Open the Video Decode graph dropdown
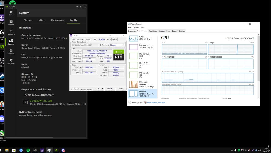271x153 pixels. (209, 57)
